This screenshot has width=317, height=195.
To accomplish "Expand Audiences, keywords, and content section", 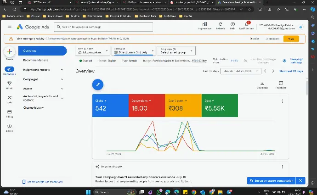I will (x=62, y=98).
